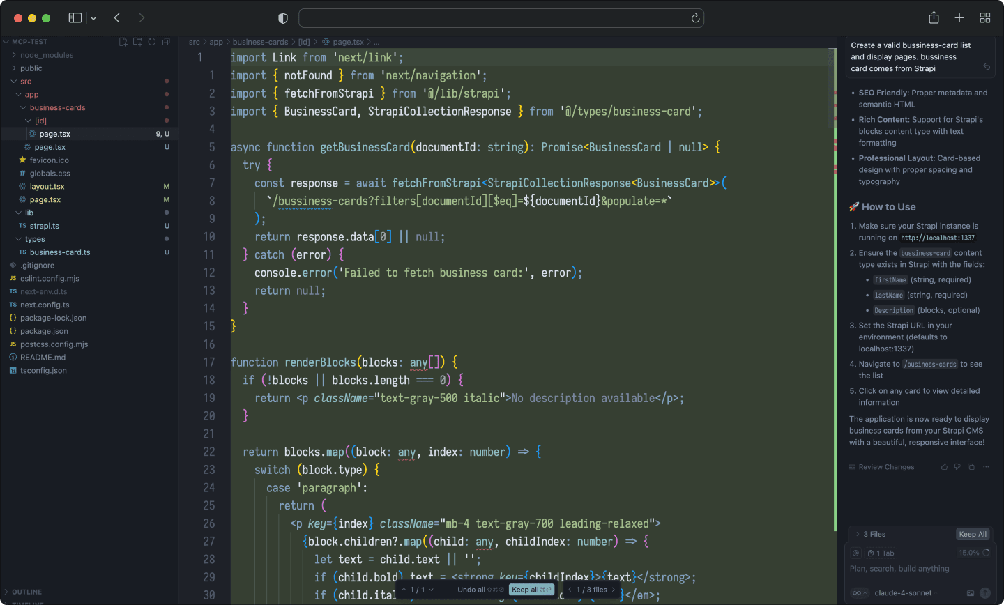This screenshot has width=1004, height=605.
Task: Refresh the Explorer file tree
Action: click(x=151, y=42)
